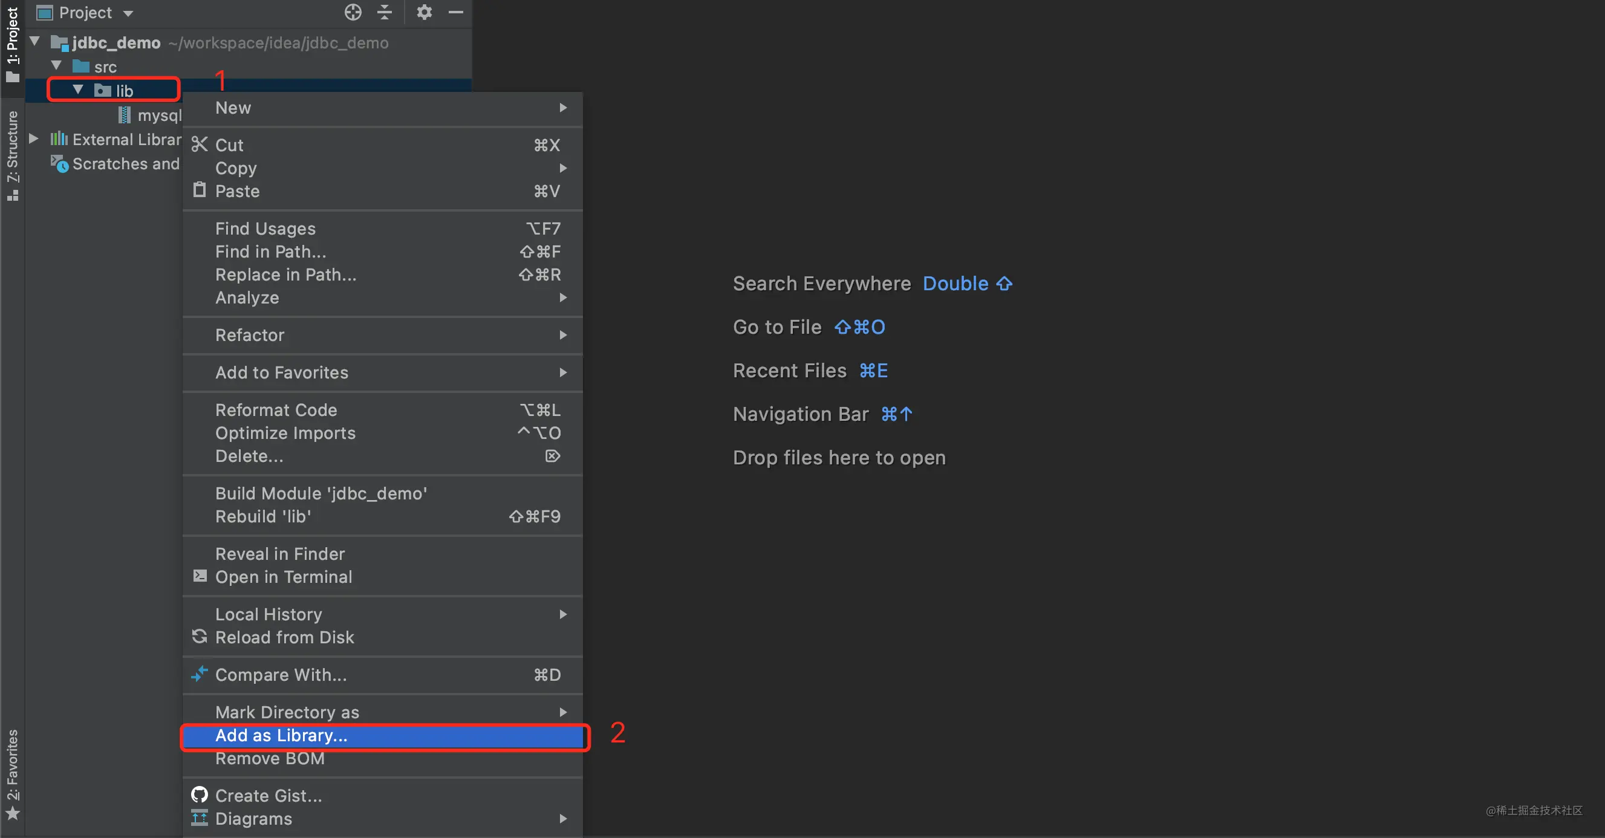Click the Cut scissors icon in context menu
Image resolution: width=1605 pixels, height=838 pixels.
point(200,145)
